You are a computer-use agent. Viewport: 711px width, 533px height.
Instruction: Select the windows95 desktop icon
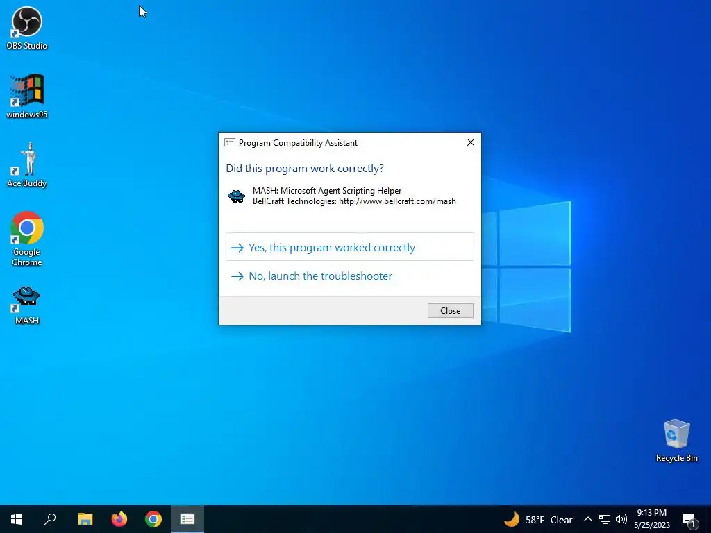[27, 96]
